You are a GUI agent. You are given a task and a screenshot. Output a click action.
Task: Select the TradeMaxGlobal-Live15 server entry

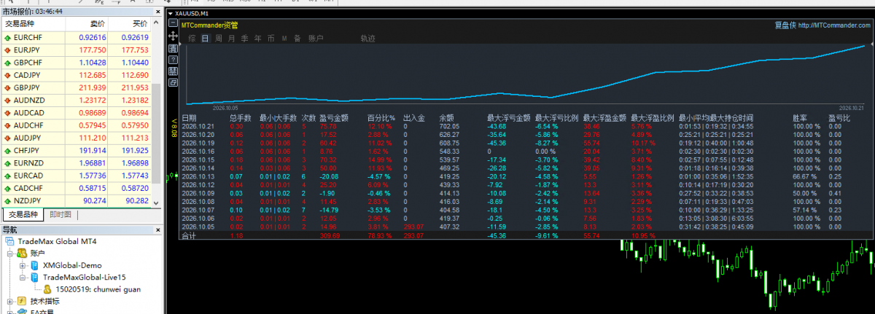[84, 277]
